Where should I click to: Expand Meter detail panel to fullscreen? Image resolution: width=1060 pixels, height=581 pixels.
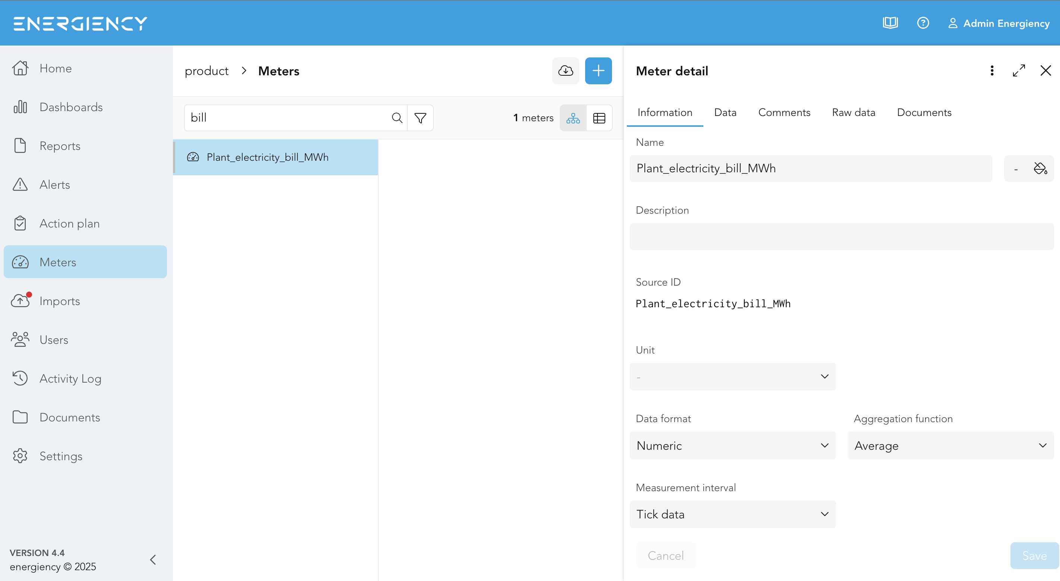(1019, 71)
